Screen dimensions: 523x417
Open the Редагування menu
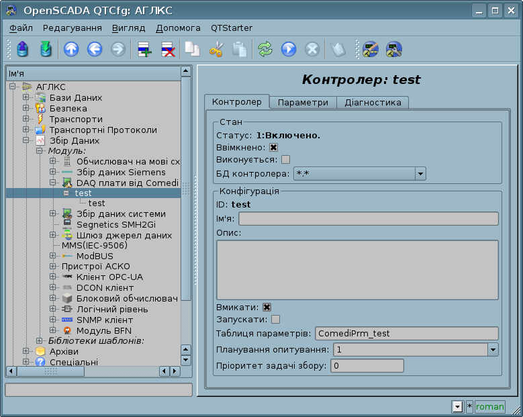pyautogui.click(x=73, y=28)
